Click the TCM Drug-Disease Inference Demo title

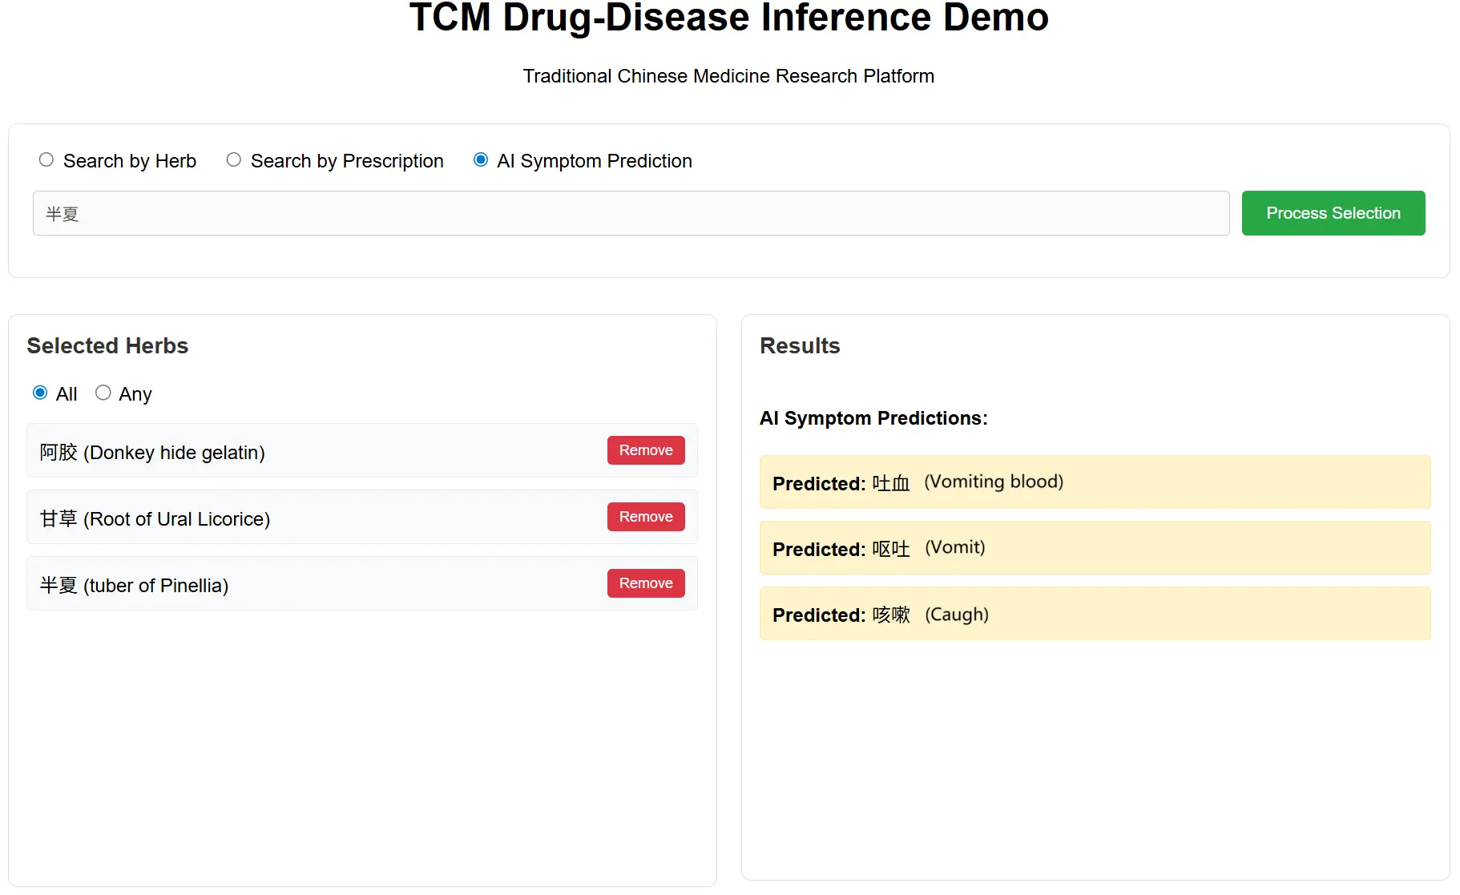point(728,18)
